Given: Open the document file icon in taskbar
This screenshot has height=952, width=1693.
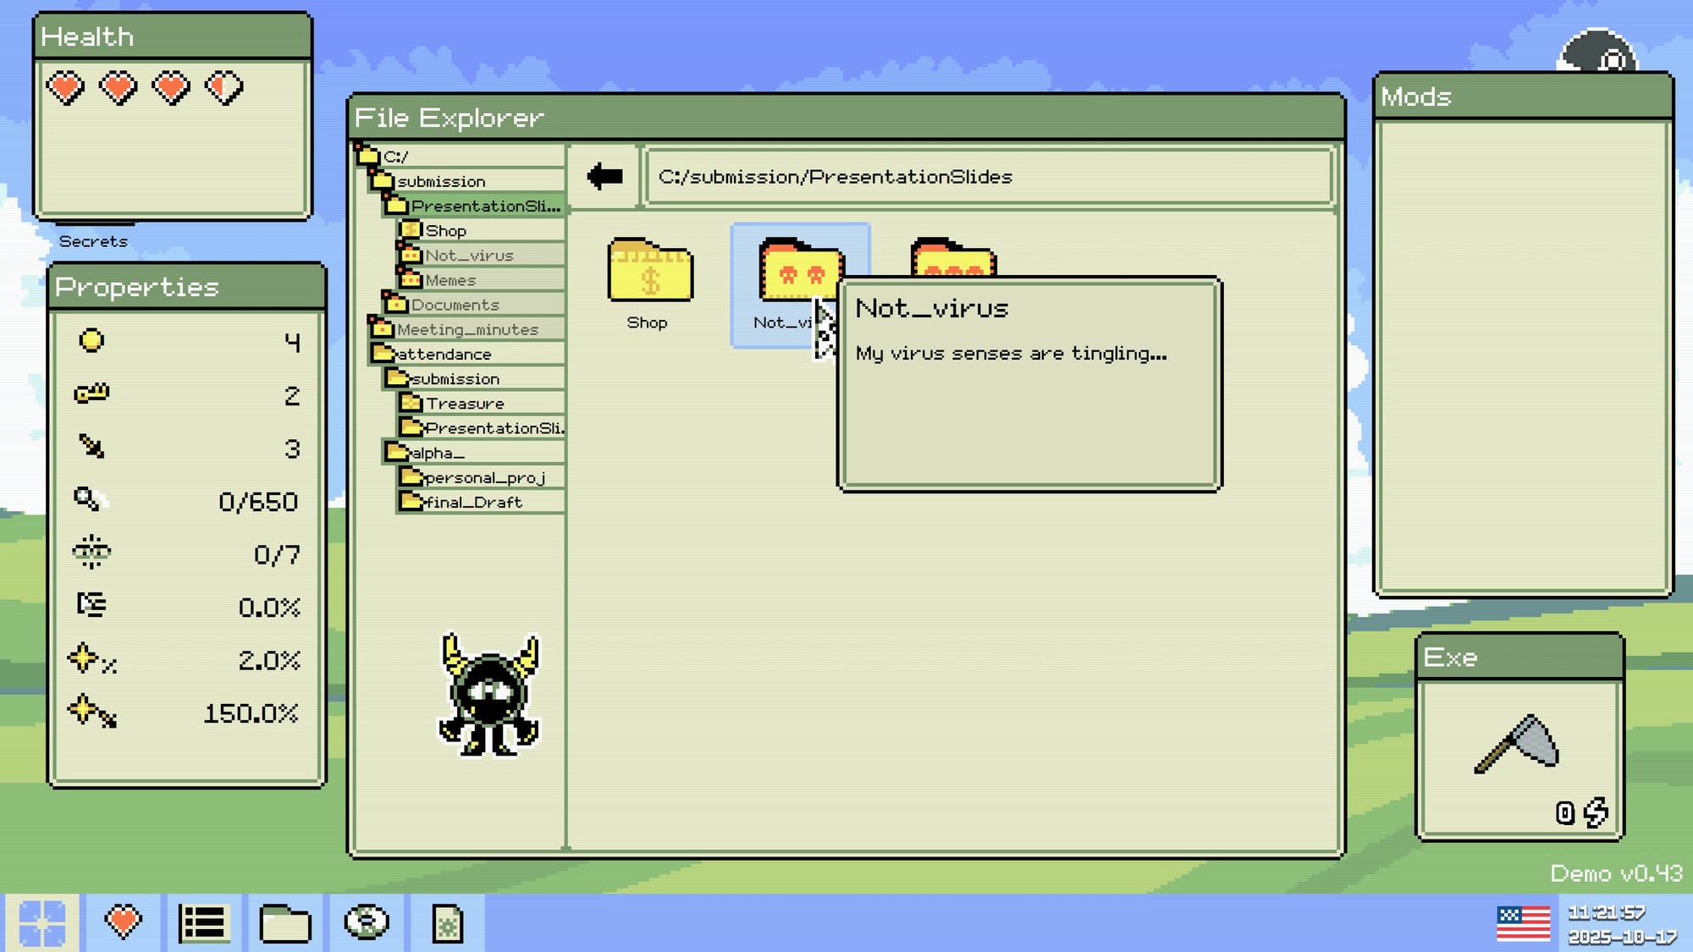Looking at the screenshot, I should click(x=447, y=922).
